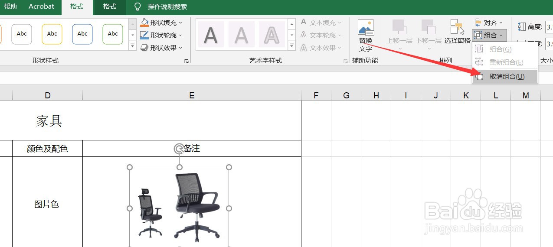Select the gray-outlined Abc shape style
Screen dimensions: 553x247
click(22, 34)
